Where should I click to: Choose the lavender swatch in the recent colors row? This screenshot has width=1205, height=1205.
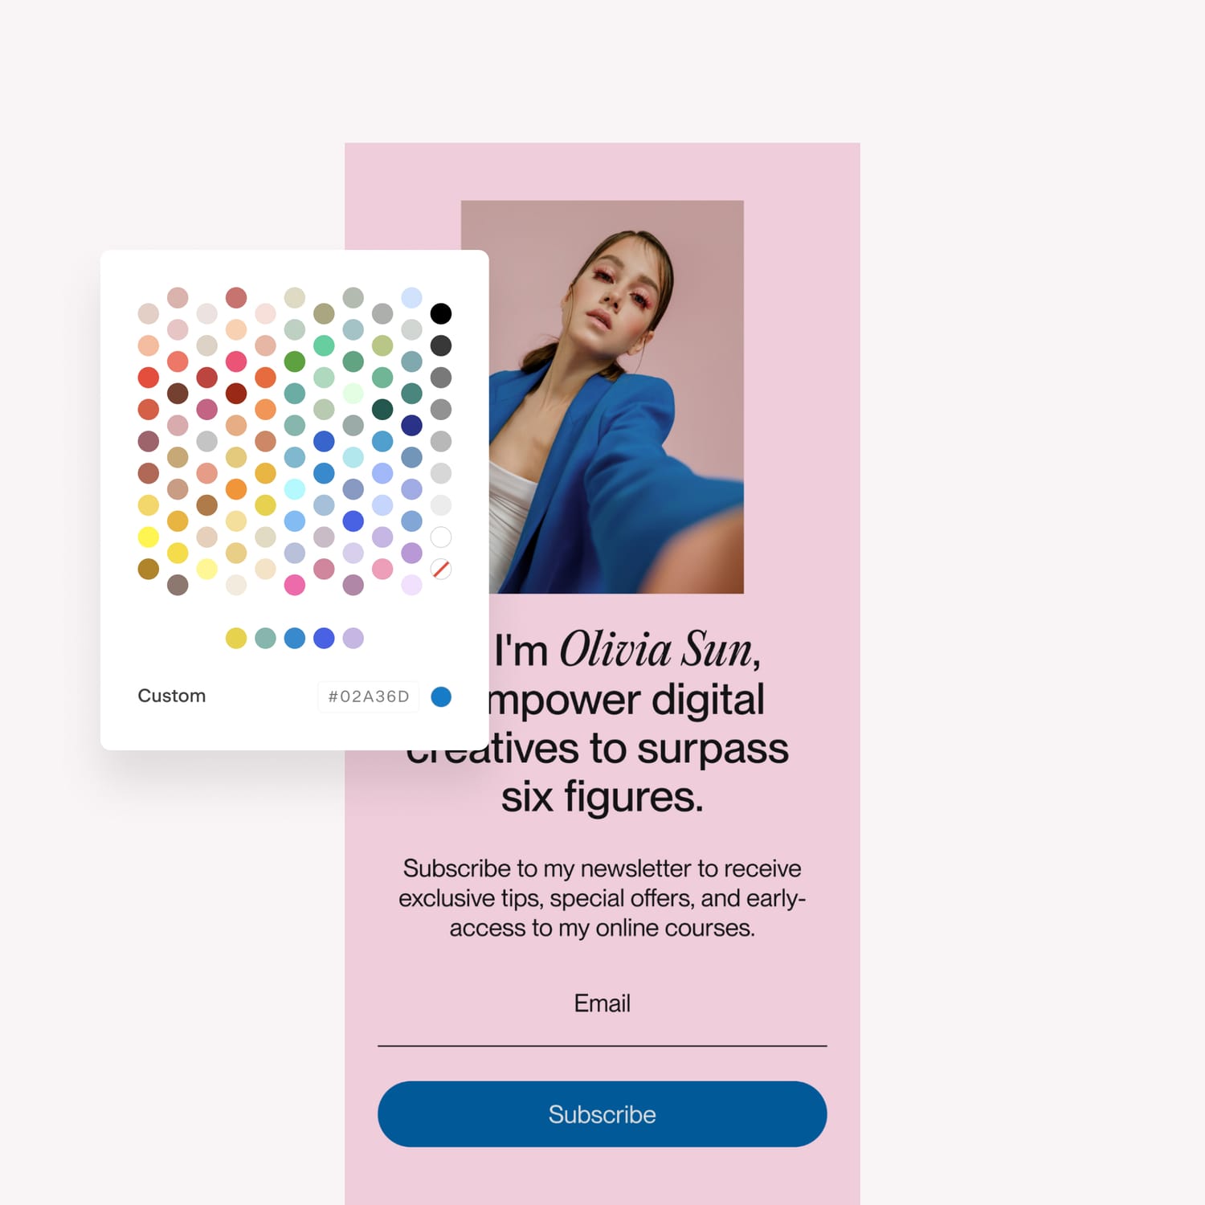tap(353, 638)
